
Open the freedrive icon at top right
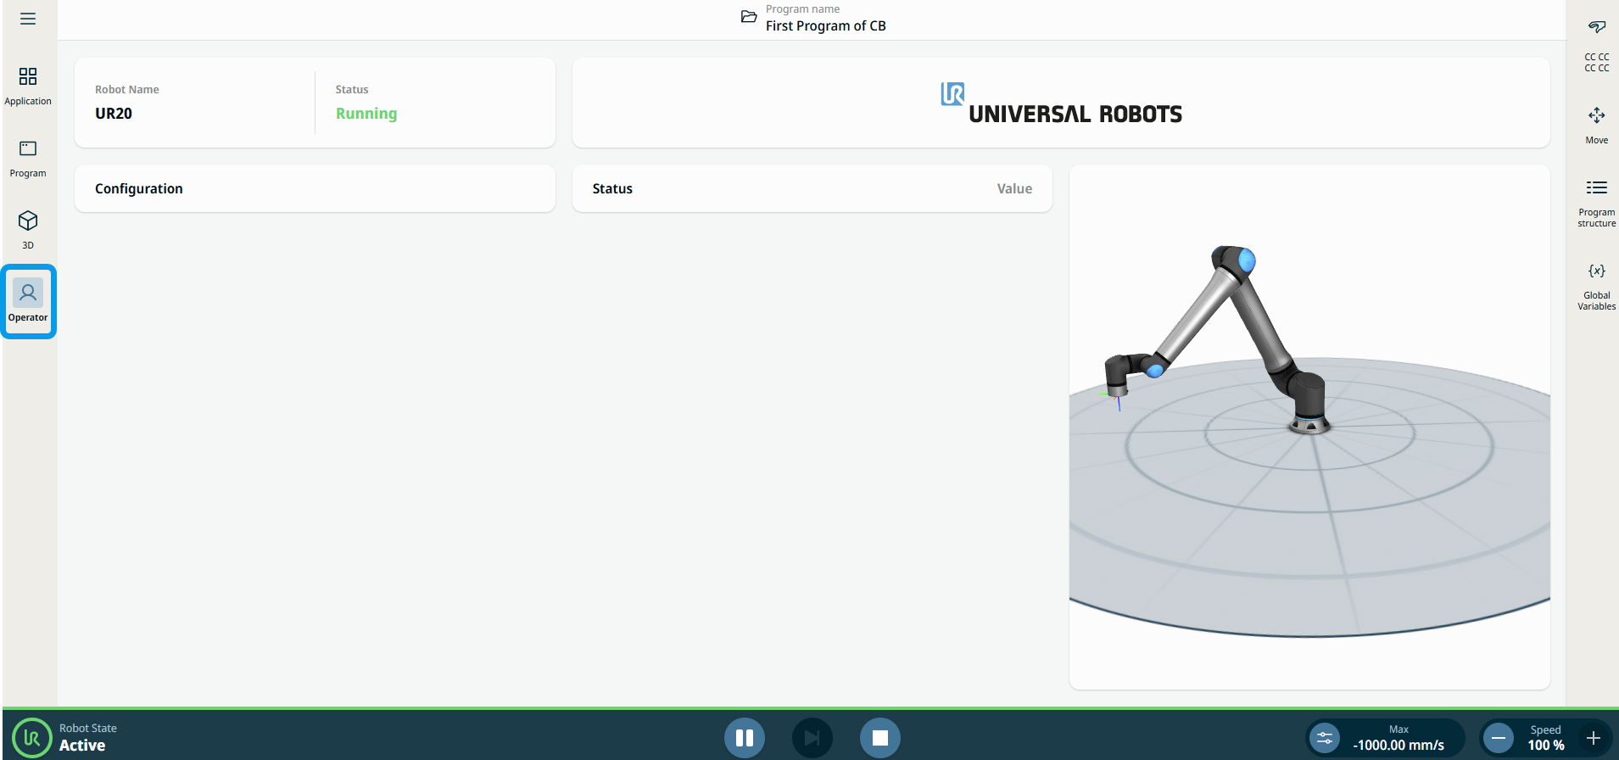1596,26
